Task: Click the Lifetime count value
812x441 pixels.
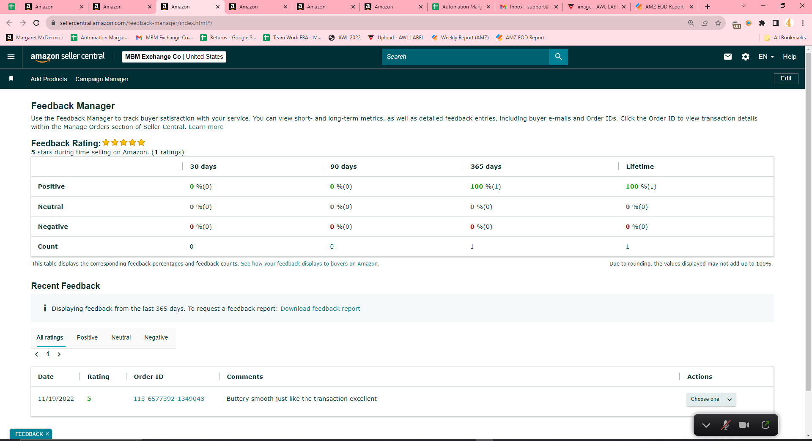Action: point(627,247)
